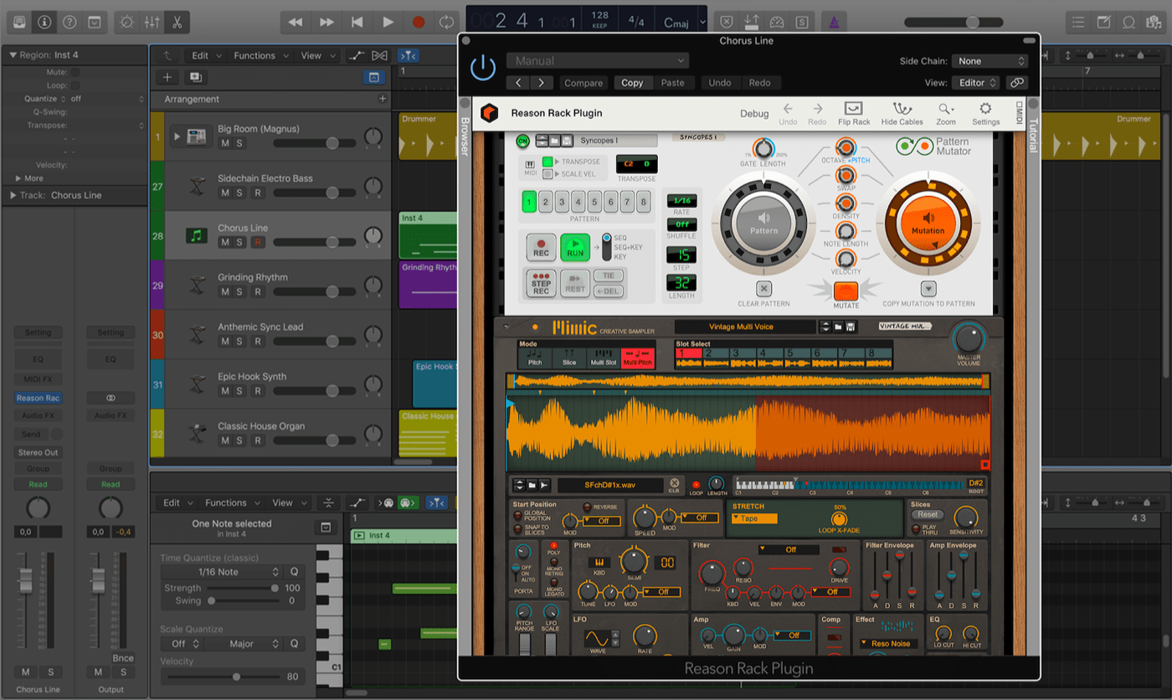Screen dimensions: 1172x700
Task: Click the Clear Pattern X button
Action: (763, 289)
